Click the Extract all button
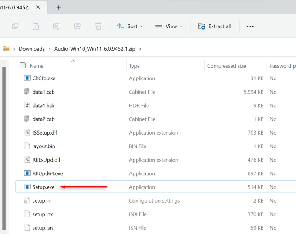Viewport: 296px width, 234px height. (215, 26)
